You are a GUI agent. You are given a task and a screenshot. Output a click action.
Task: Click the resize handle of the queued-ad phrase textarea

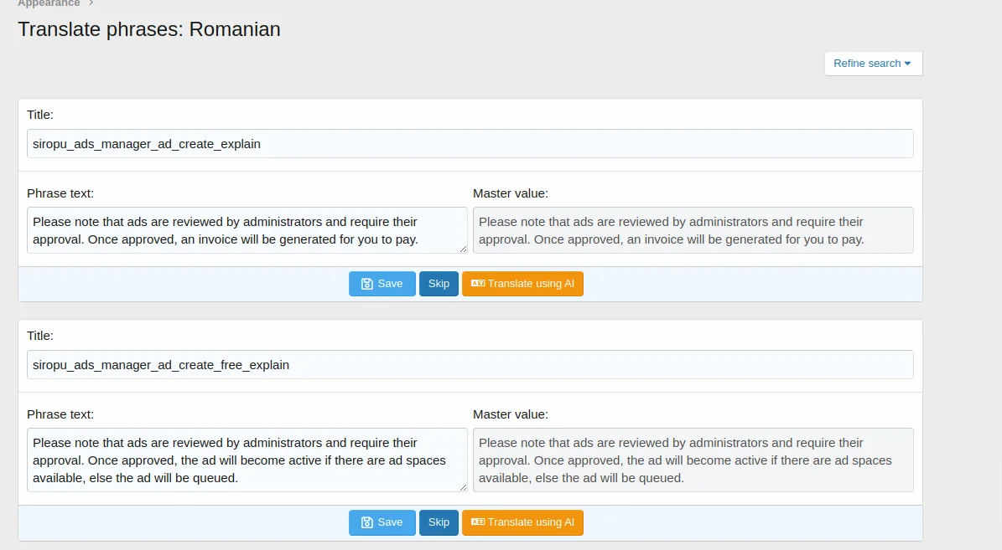[x=463, y=486]
